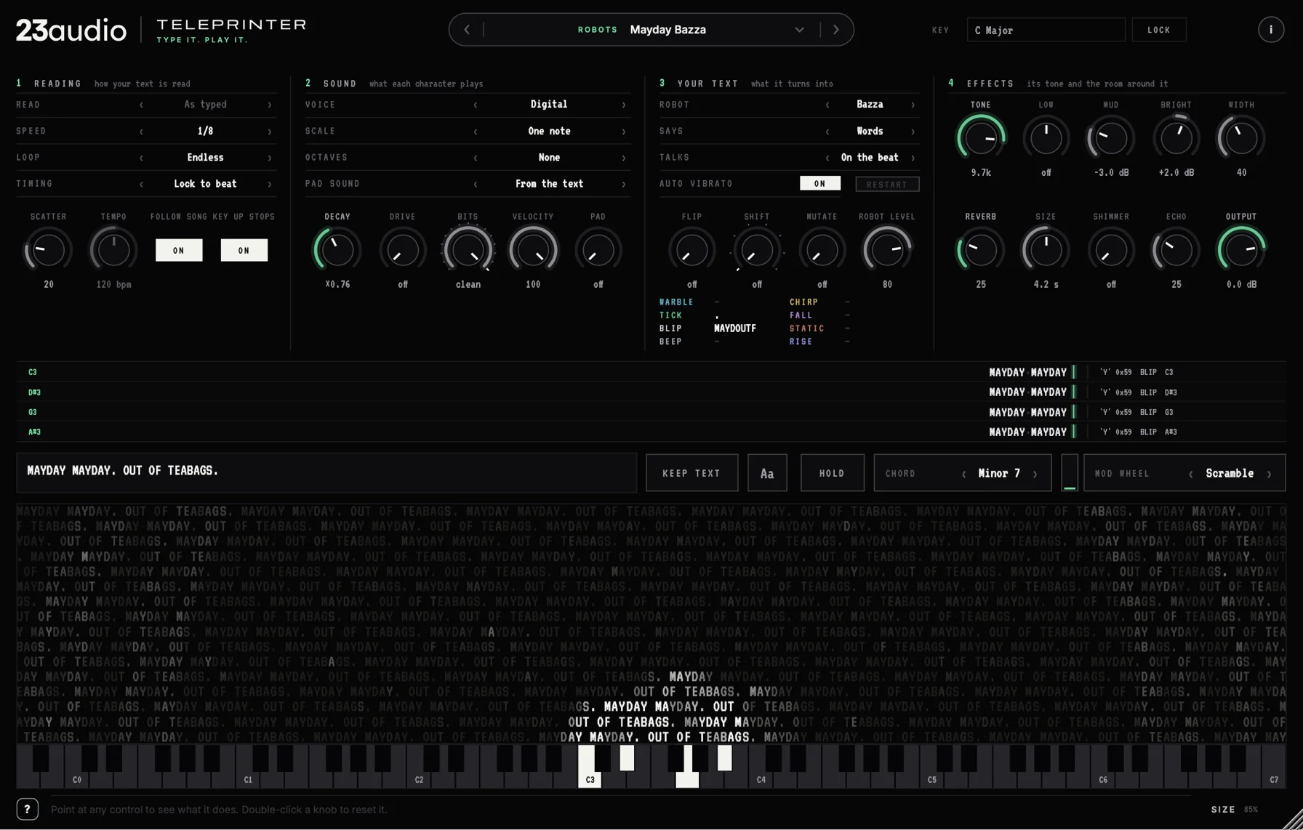Step SPEED back with left chevron
1303x830 pixels.
141,132
